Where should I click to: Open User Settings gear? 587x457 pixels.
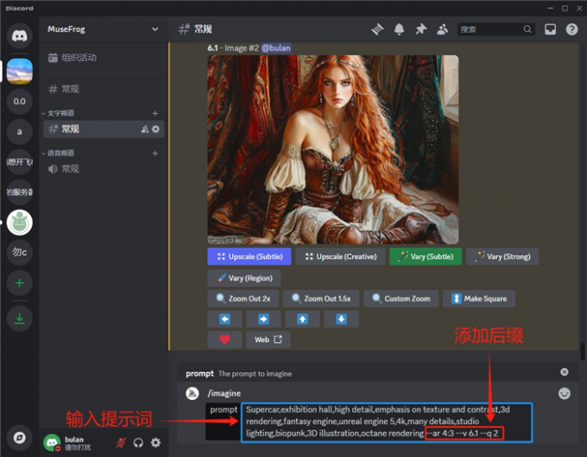click(155, 443)
